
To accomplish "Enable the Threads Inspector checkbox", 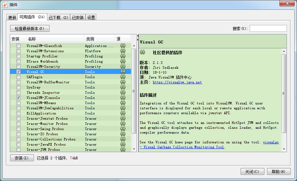I will pyautogui.click(x=18, y=92).
